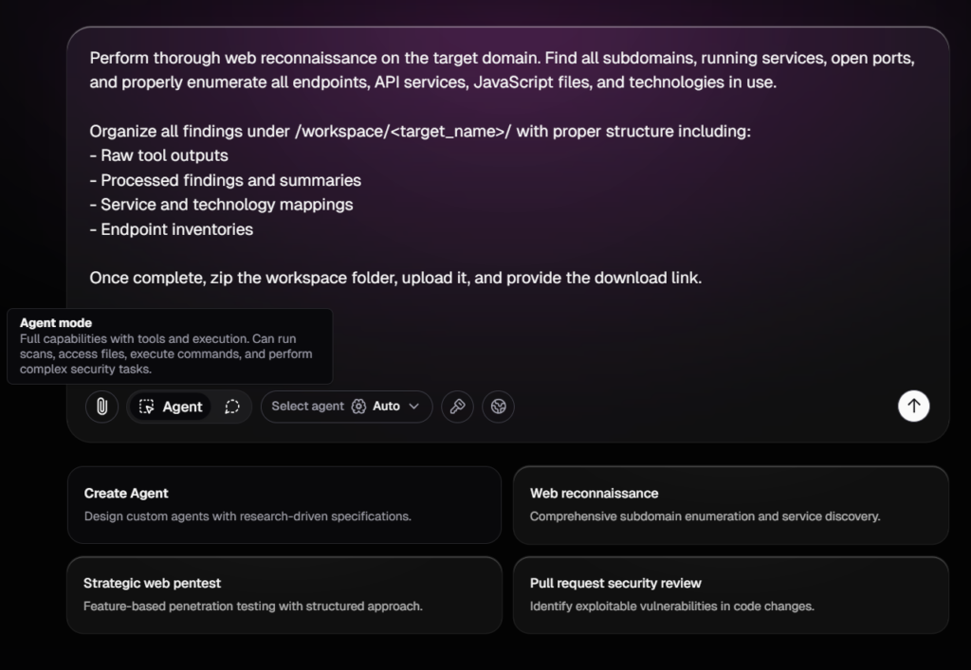Open Pull request security review card
The image size is (971, 670).
730,594
